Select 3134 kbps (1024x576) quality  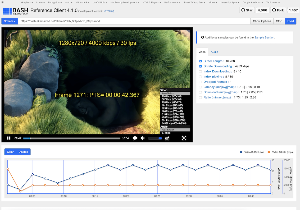[x=175, y=114]
